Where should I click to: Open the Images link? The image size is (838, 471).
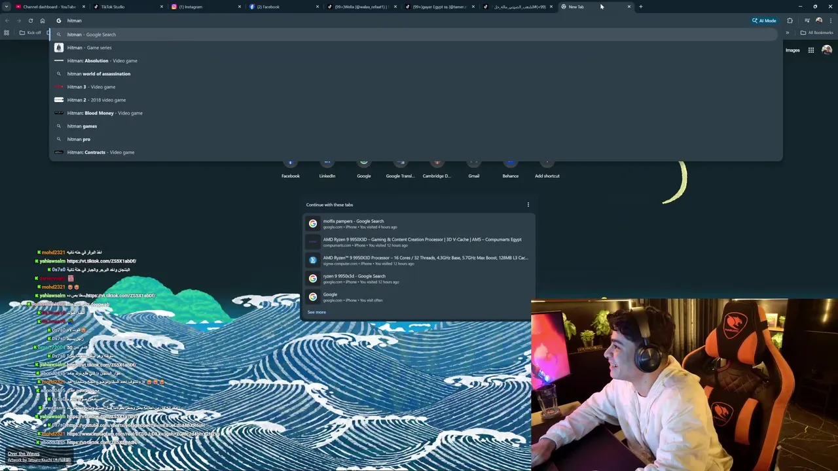(793, 50)
